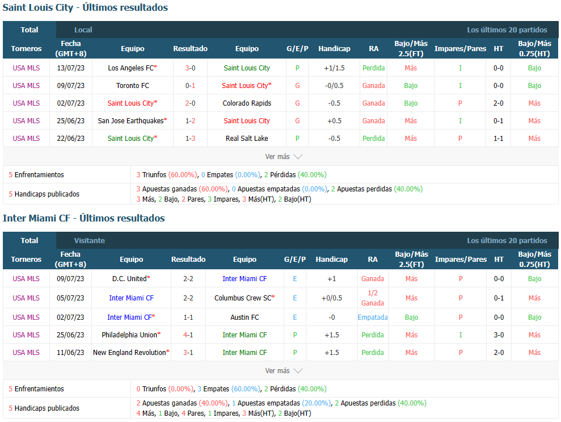Viewport: 561px width, 422px height.
Task: Click the Impares/Pares header in Saint Louis City table
Action: point(460,48)
